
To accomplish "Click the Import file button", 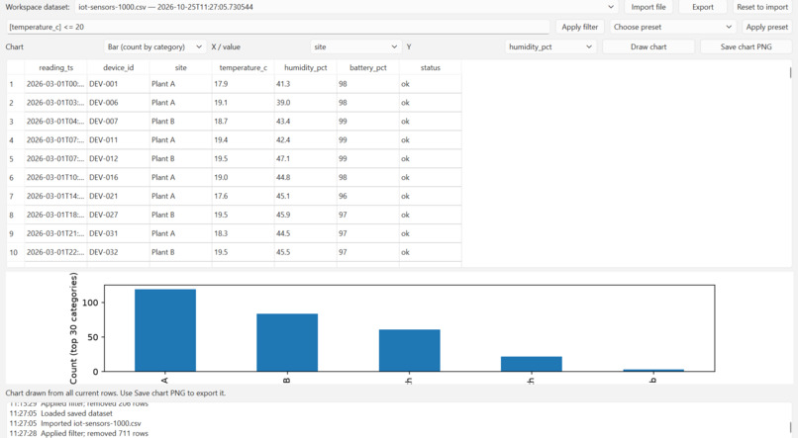I will [648, 7].
